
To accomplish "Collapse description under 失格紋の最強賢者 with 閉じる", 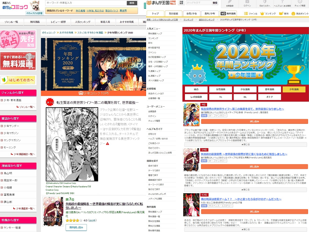I will 245,190.
